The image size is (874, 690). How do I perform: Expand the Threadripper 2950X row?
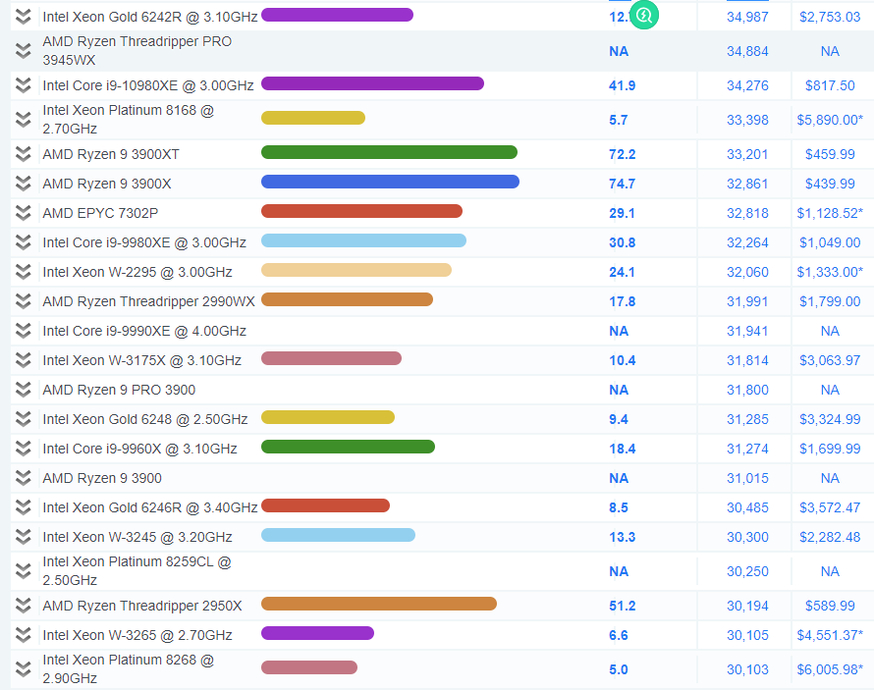pos(23,606)
